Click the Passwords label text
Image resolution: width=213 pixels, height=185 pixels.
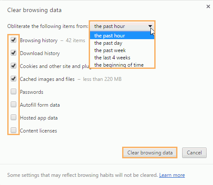(32, 92)
